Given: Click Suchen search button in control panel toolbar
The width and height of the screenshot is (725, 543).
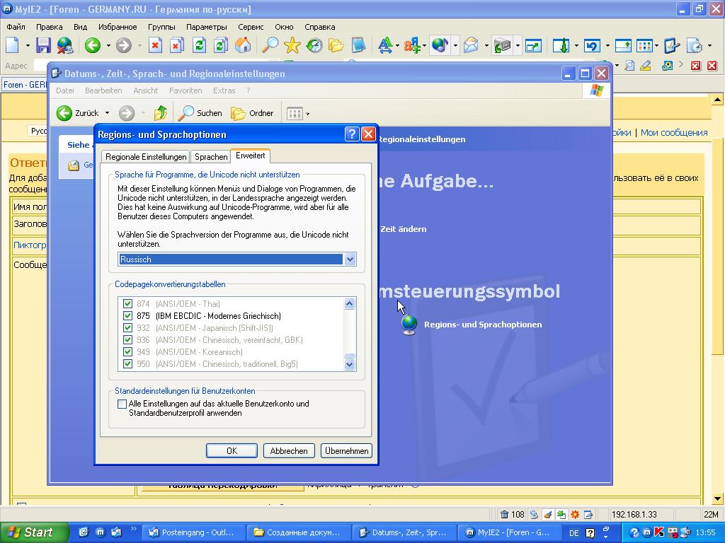Looking at the screenshot, I should tap(200, 113).
